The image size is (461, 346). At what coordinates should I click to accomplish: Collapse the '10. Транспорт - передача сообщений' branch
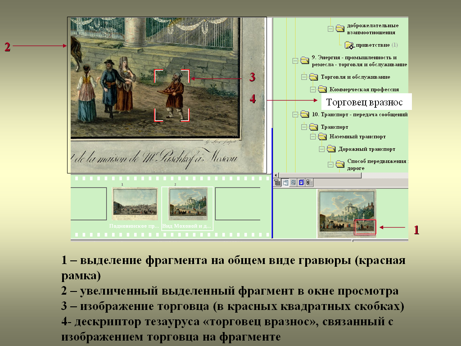tap(295, 115)
